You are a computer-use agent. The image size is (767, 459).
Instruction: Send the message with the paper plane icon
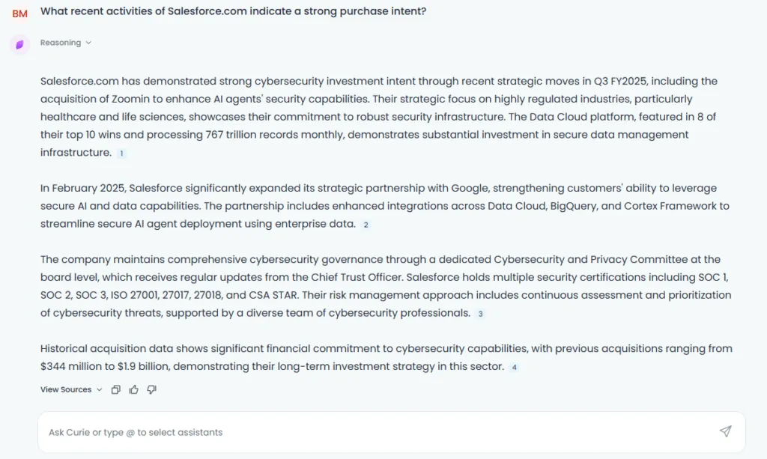(725, 431)
